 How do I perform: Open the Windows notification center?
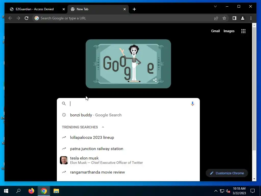(x=253, y=191)
